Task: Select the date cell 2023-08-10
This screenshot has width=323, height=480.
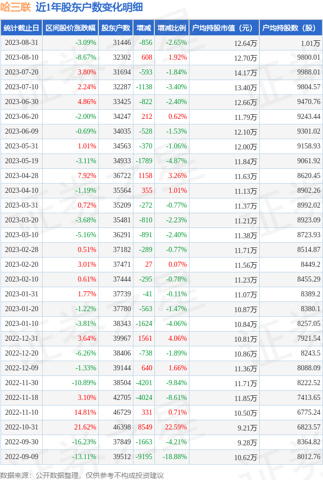Action: click(21, 57)
